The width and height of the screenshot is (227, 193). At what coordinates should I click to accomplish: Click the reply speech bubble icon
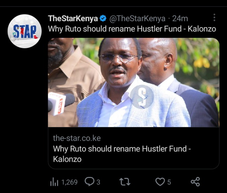pos(89,182)
